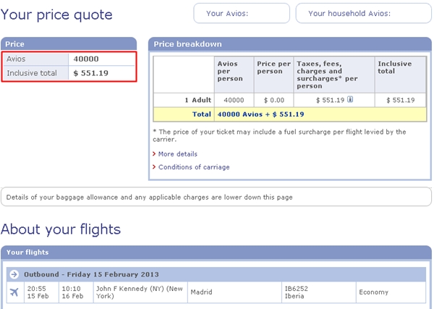Viewport: 434px width, 309px height.
Task: Click the Madrid destination cell
Action: (234, 292)
